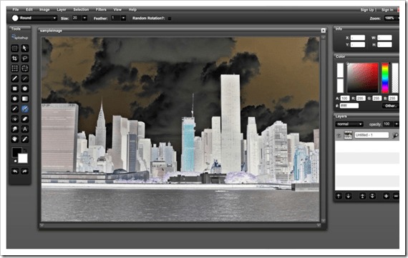Open the Round brush shape dropdown
Screen dimensions: 408x258
[x=34, y=18]
